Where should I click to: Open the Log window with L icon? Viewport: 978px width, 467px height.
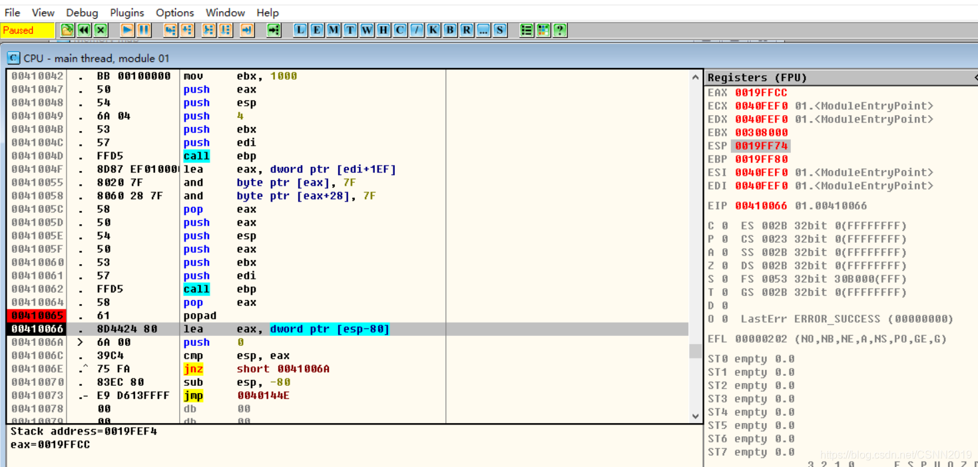pos(300,30)
